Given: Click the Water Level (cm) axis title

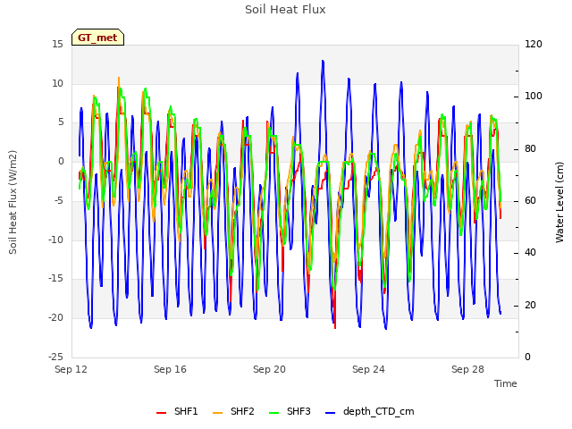Looking at the screenshot, I should [559, 202].
